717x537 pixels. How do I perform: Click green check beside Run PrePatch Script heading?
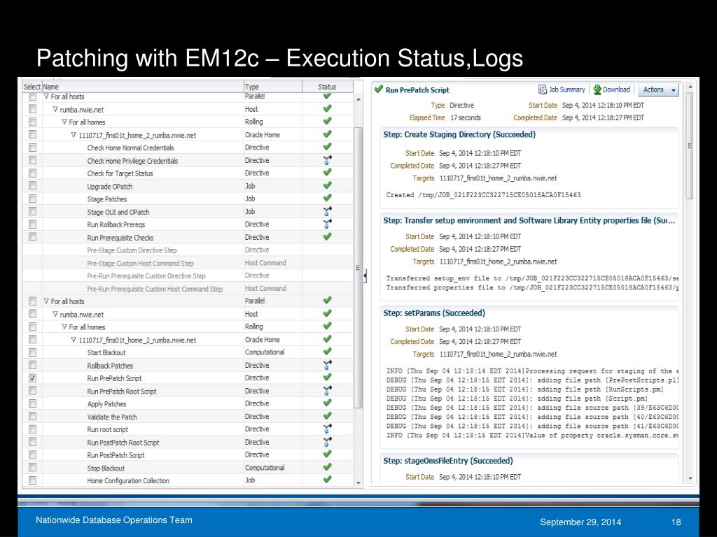[x=378, y=89]
